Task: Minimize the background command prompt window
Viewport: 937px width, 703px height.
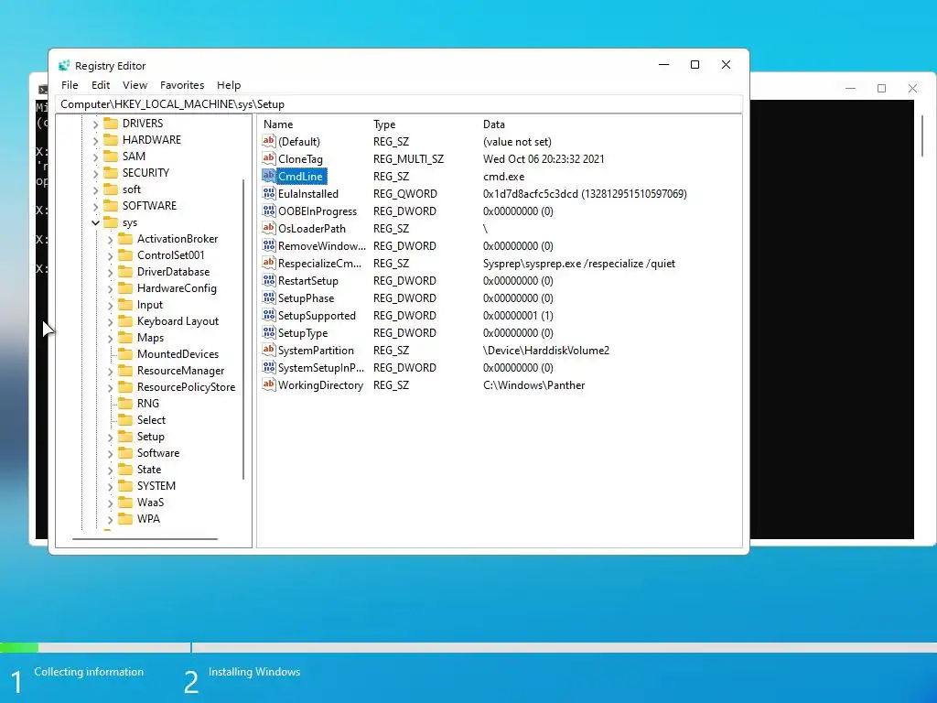Action: (x=850, y=89)
